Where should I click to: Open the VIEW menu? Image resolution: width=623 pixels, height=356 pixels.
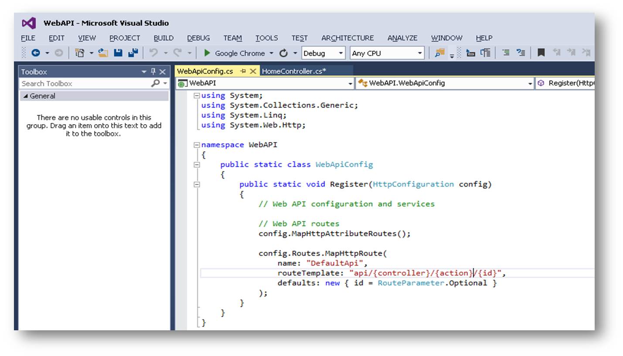87,38
